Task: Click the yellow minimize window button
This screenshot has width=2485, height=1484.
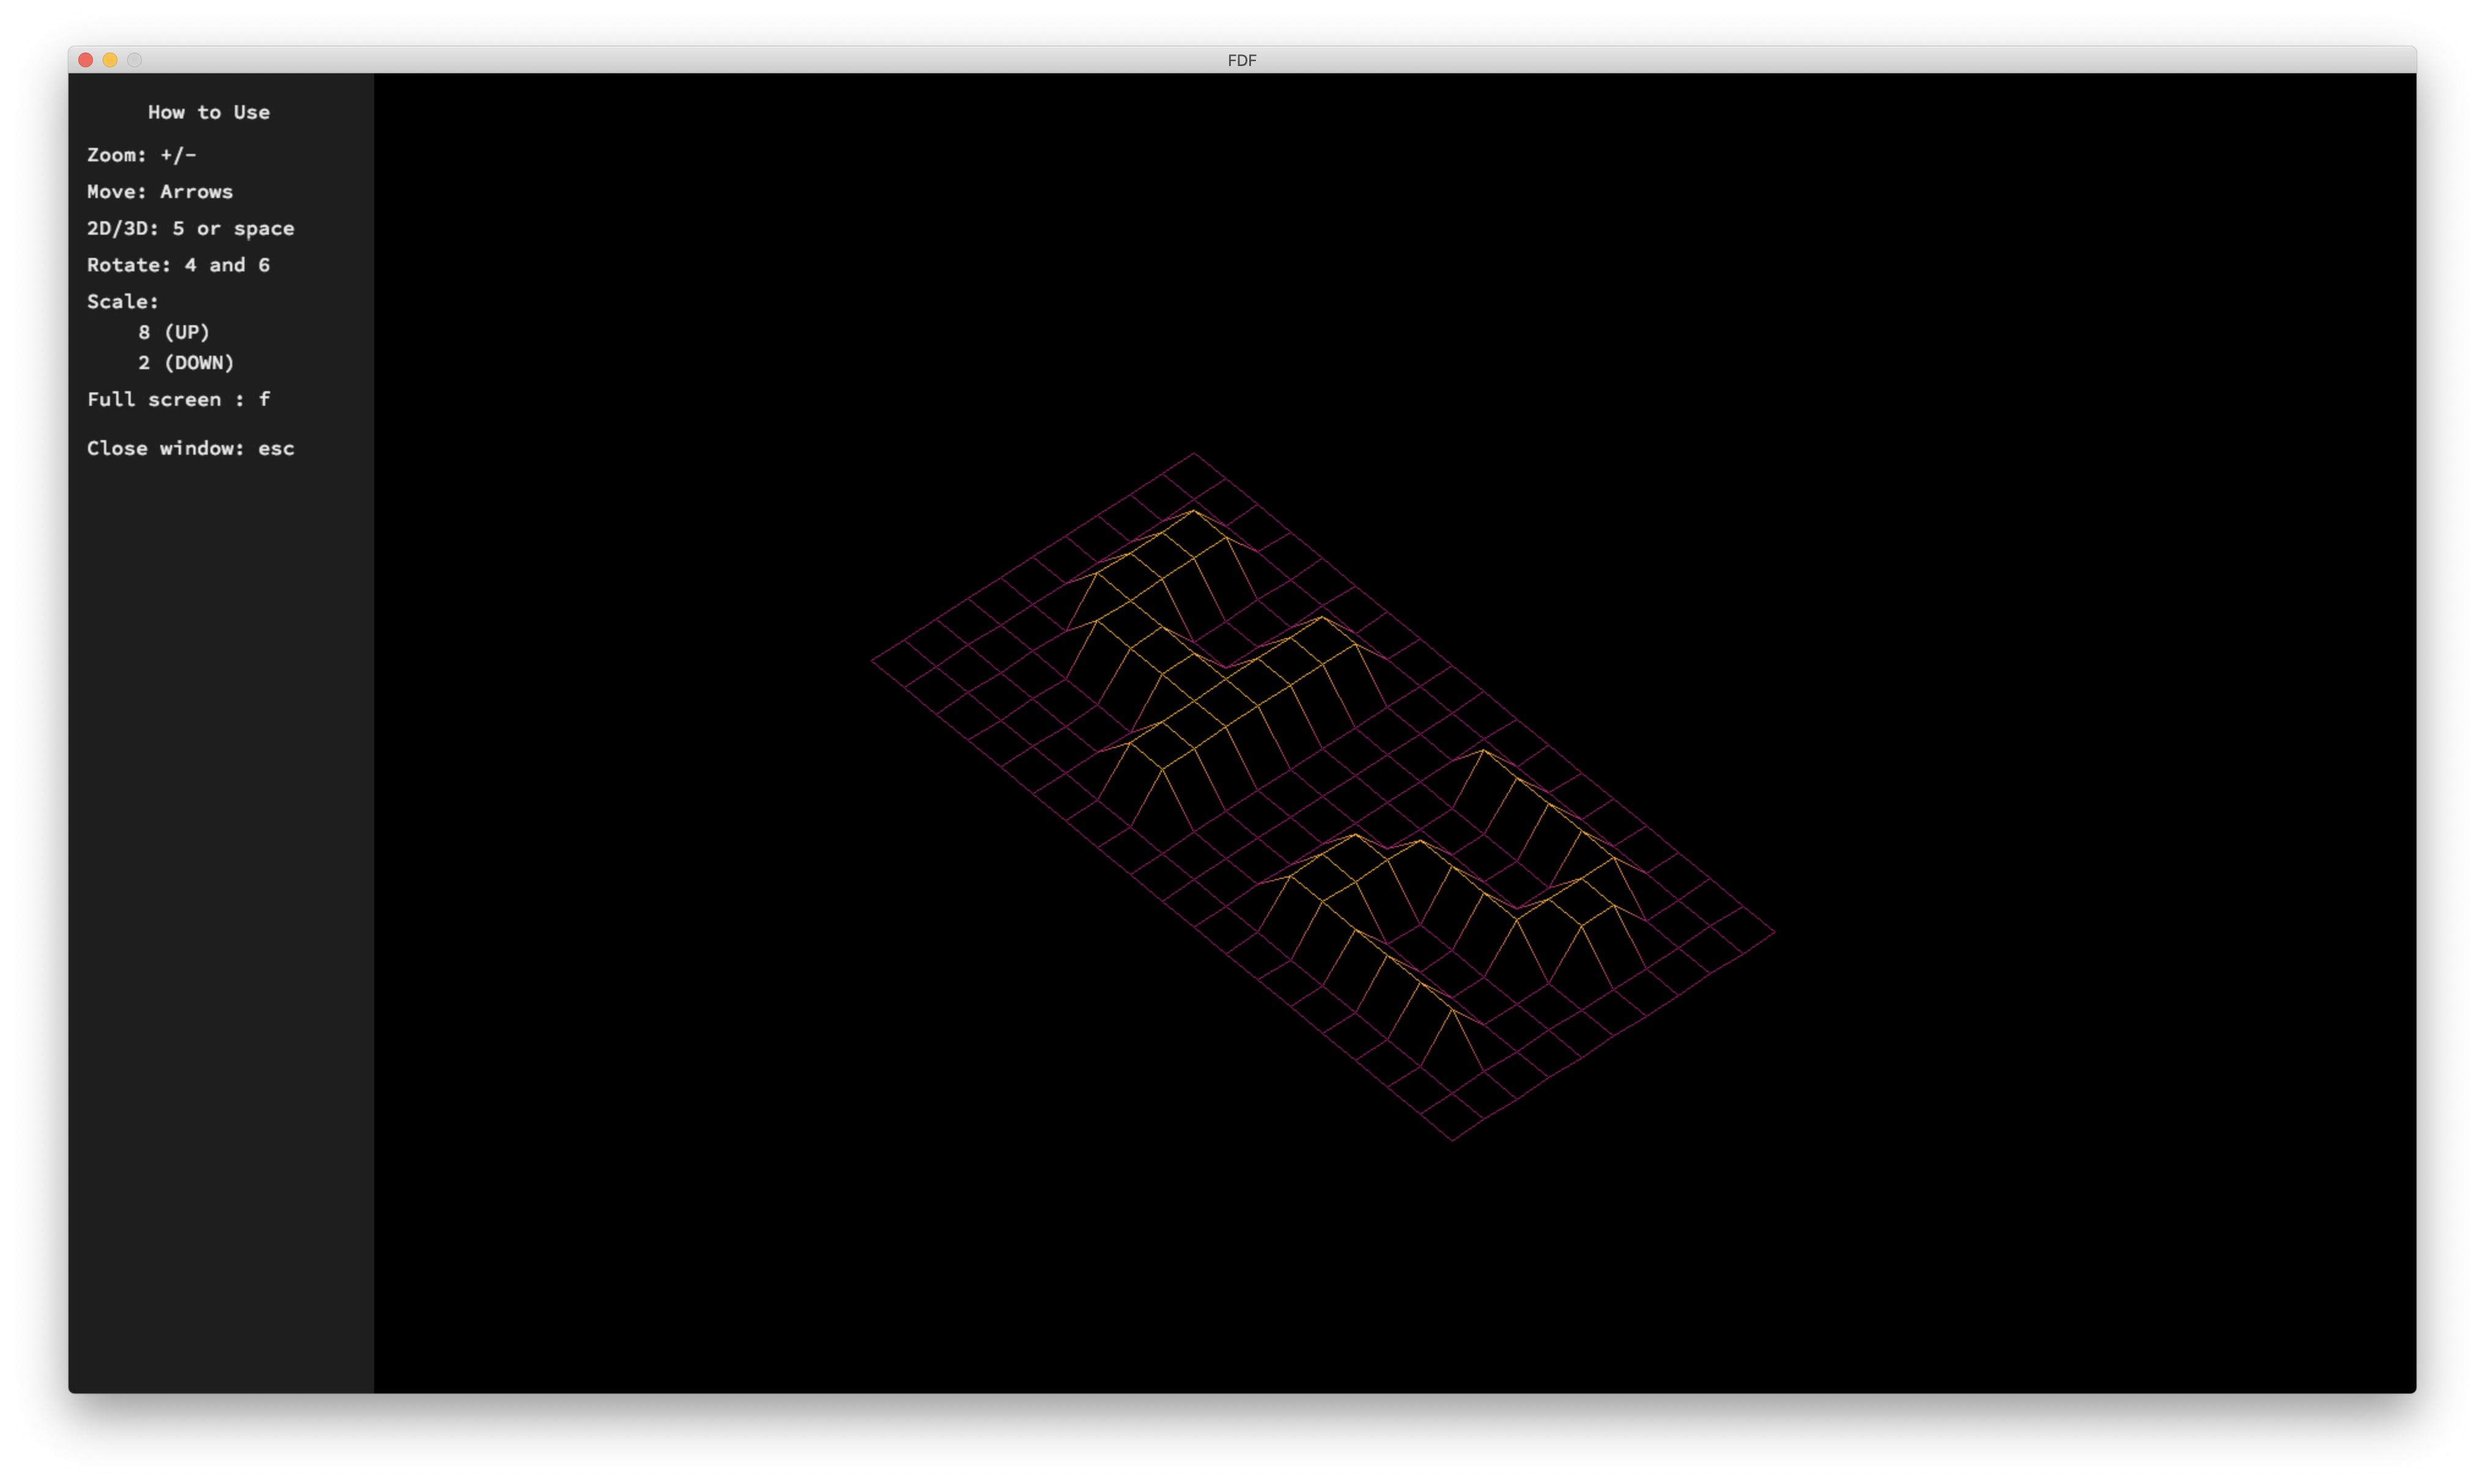Action: click(110, 60)
